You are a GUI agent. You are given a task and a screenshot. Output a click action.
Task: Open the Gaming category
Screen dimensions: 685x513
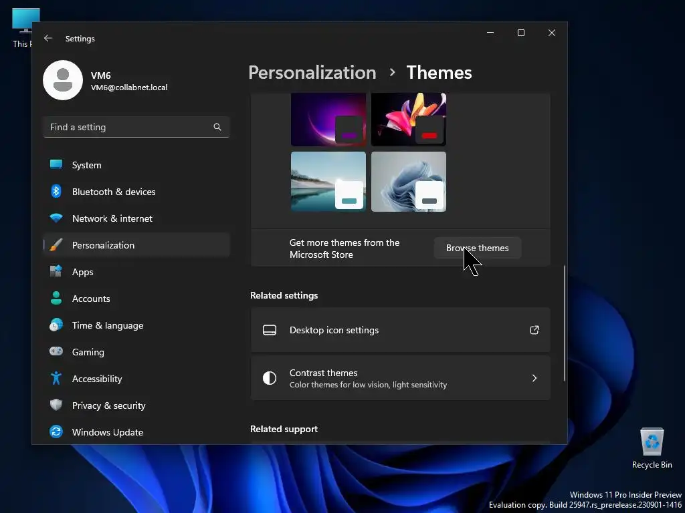click(x=136, y=351)
